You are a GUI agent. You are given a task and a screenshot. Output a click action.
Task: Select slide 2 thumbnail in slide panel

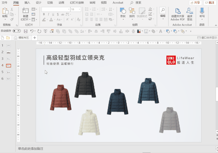pos(9,52)
